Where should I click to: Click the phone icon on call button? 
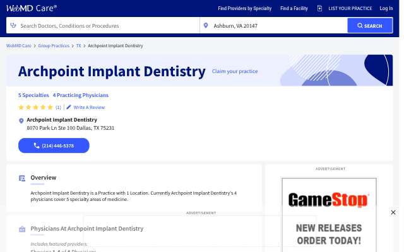click(x=37, y=146)
